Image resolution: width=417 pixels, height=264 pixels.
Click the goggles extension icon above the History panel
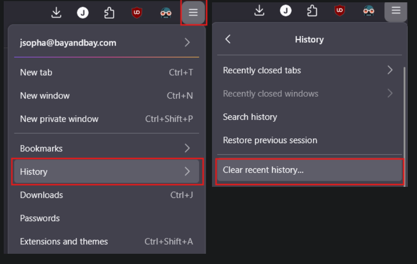click(369, 11)
